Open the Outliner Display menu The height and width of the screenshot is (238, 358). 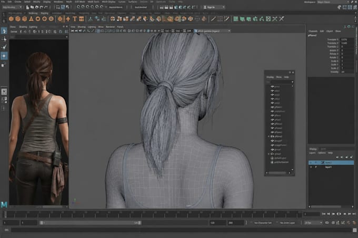coord(270,77)
